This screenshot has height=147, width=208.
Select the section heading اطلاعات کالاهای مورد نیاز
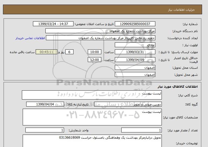[x=178, y=87]
